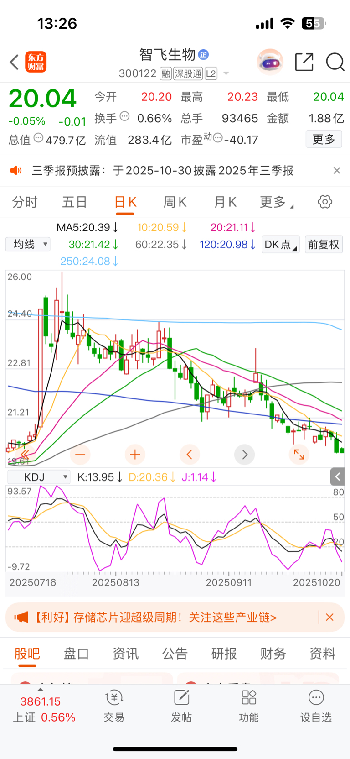Switch to 五日 chart tab
Viewport: 350px width, 759px height.
[75, 202]
